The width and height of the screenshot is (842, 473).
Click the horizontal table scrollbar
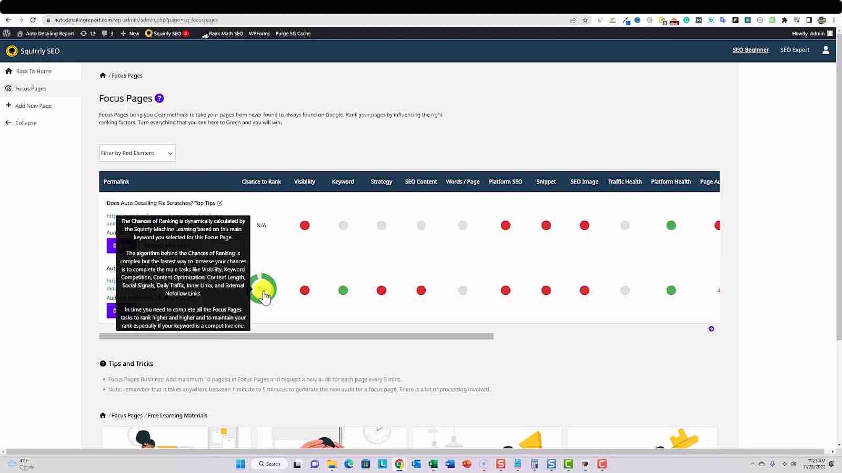tap(296, 336)
